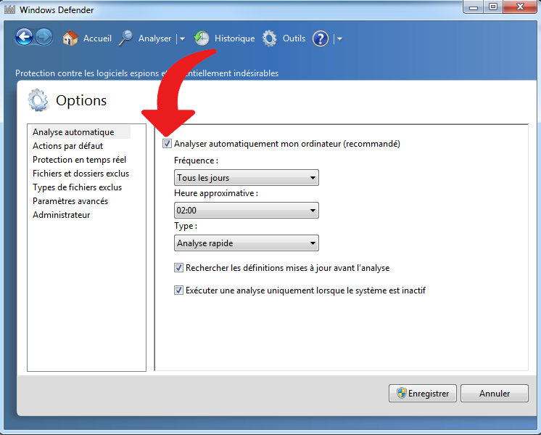Click the Options gear icon next to the heading
This screenshot has height=435, width=541.
pyautogui.click(x=38, y=100)
